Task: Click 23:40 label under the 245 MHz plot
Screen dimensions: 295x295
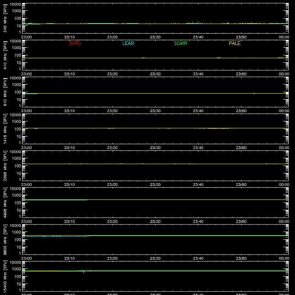Action: click(198, 37)
